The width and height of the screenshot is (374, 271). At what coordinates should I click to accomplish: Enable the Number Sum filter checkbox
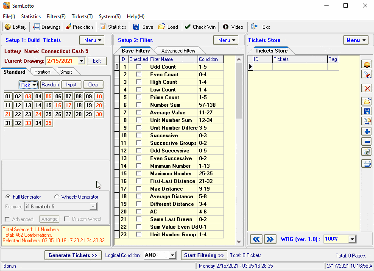pos(139,105)
